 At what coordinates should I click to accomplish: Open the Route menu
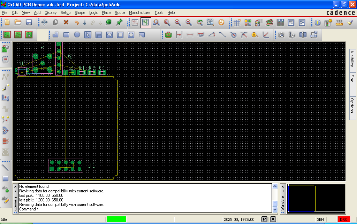coord(120,13)
